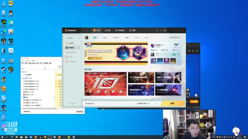This screenshot has height=139, width=248.
Task: Open the Windows Start button on the taskbar
Action: (2, 137)
